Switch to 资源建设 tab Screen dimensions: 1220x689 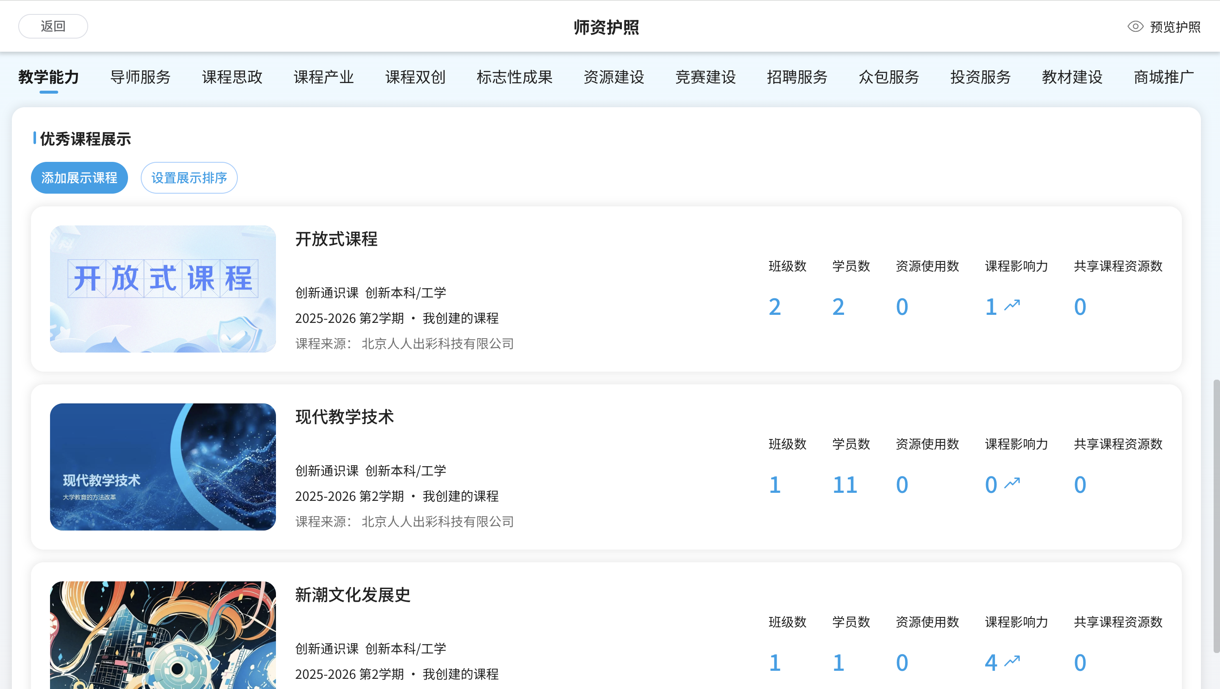point(614,77)
